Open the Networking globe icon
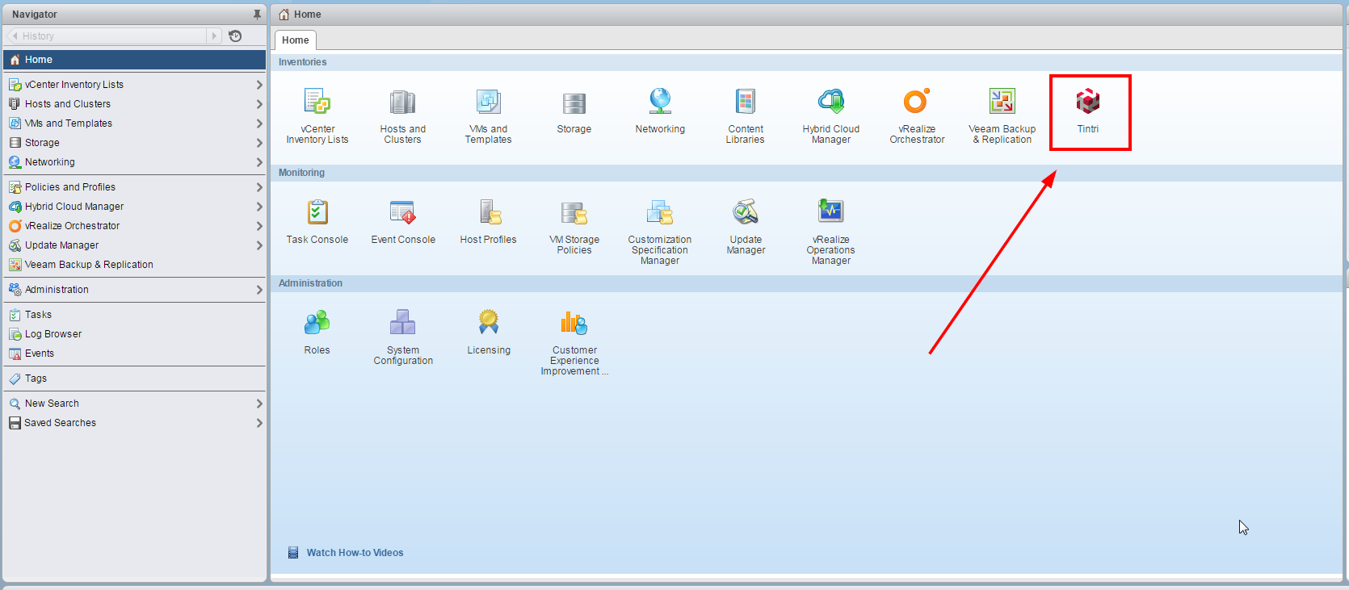Viewport: 1349px width, 590px height. pyautogui.click(x=660, y=102)
